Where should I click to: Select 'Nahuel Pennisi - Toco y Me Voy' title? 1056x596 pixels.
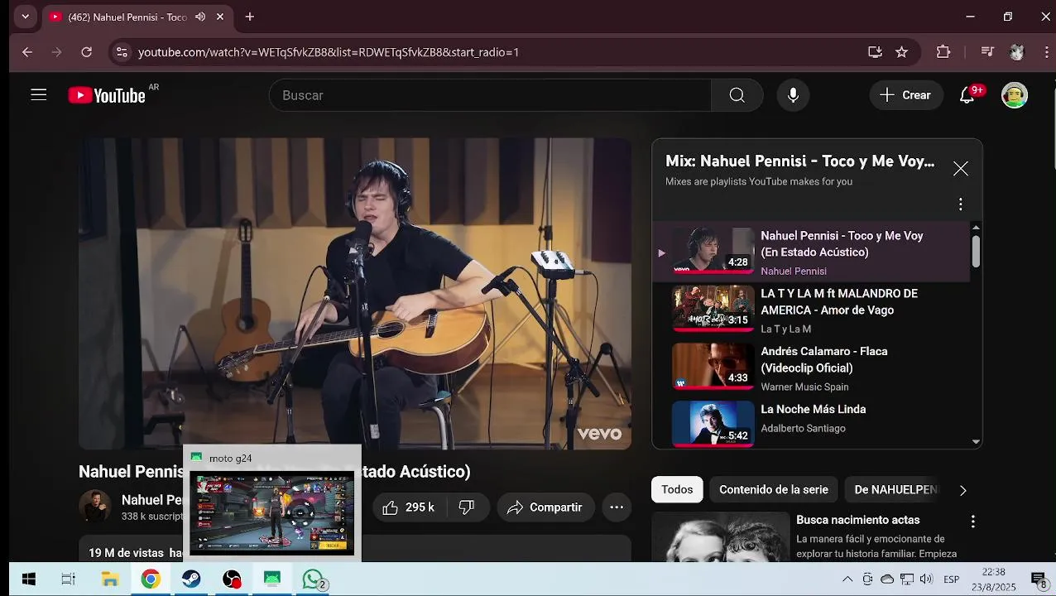click(842, 244)
